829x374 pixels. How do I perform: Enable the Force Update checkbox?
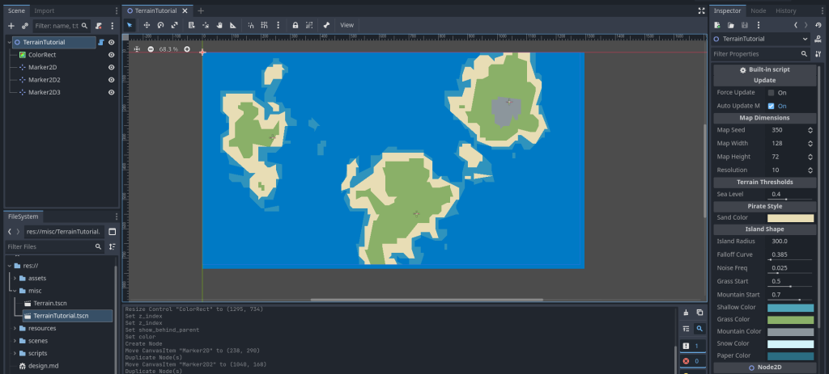pos(771,93)
